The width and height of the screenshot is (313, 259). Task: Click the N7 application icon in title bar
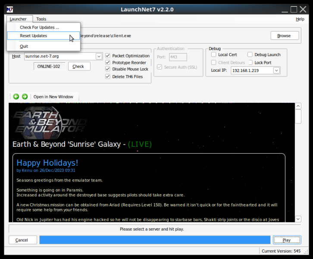point(10,9)
